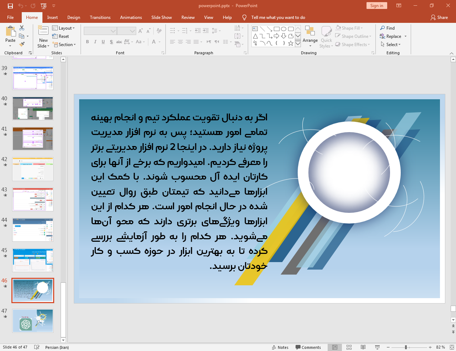The width and height of the screenshot is (456, 351).
Task: Click the Redo icon in quick access toolbar
Action: pyautogui.click(x=33, y=6)
